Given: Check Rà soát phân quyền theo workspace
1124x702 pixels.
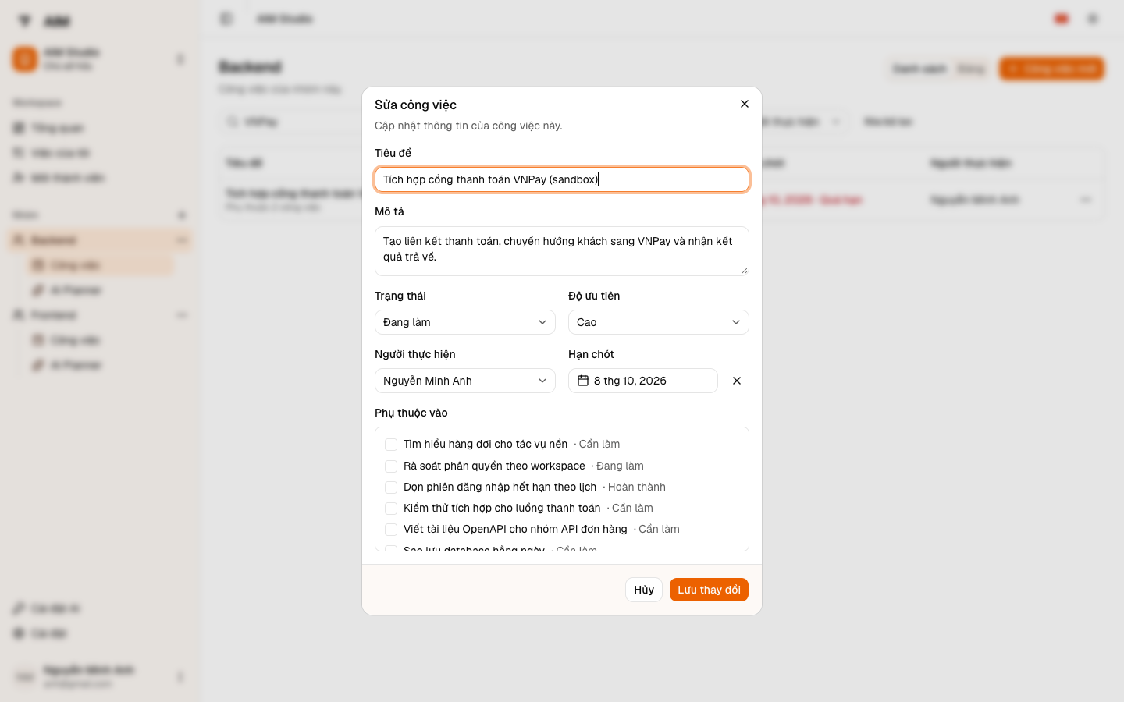Looking at the screenshot, I should pos(391,466).
